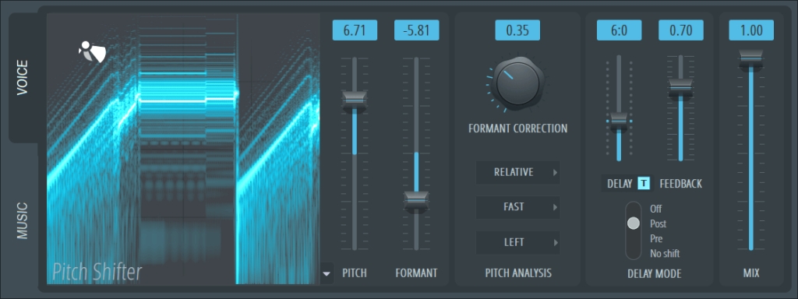
Task: Select the No shift delay mode
Action: pyautogui.click(x=665, y=253)
